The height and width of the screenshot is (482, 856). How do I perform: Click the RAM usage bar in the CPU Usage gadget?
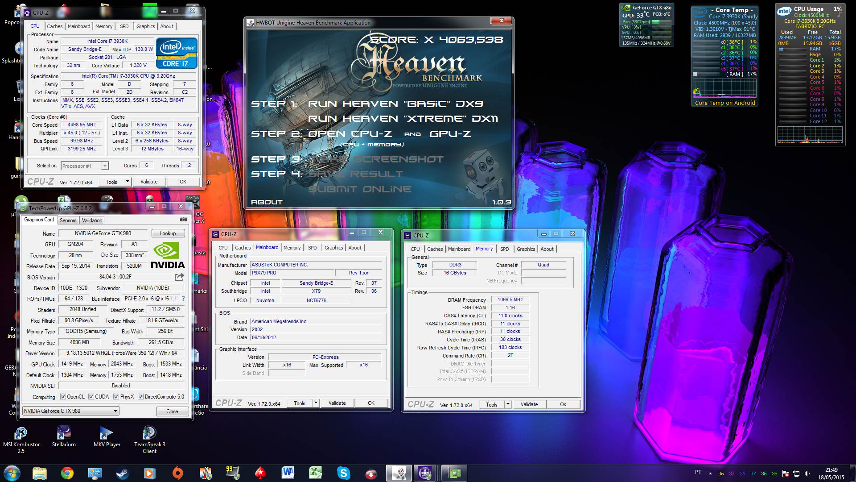point(792,49)
